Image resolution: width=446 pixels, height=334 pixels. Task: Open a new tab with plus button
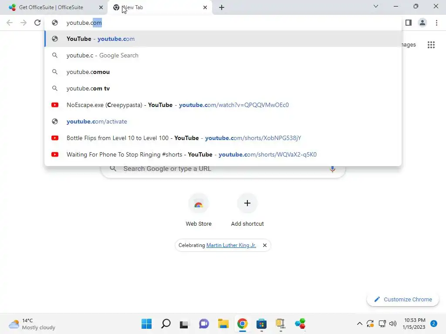point(222,7)
